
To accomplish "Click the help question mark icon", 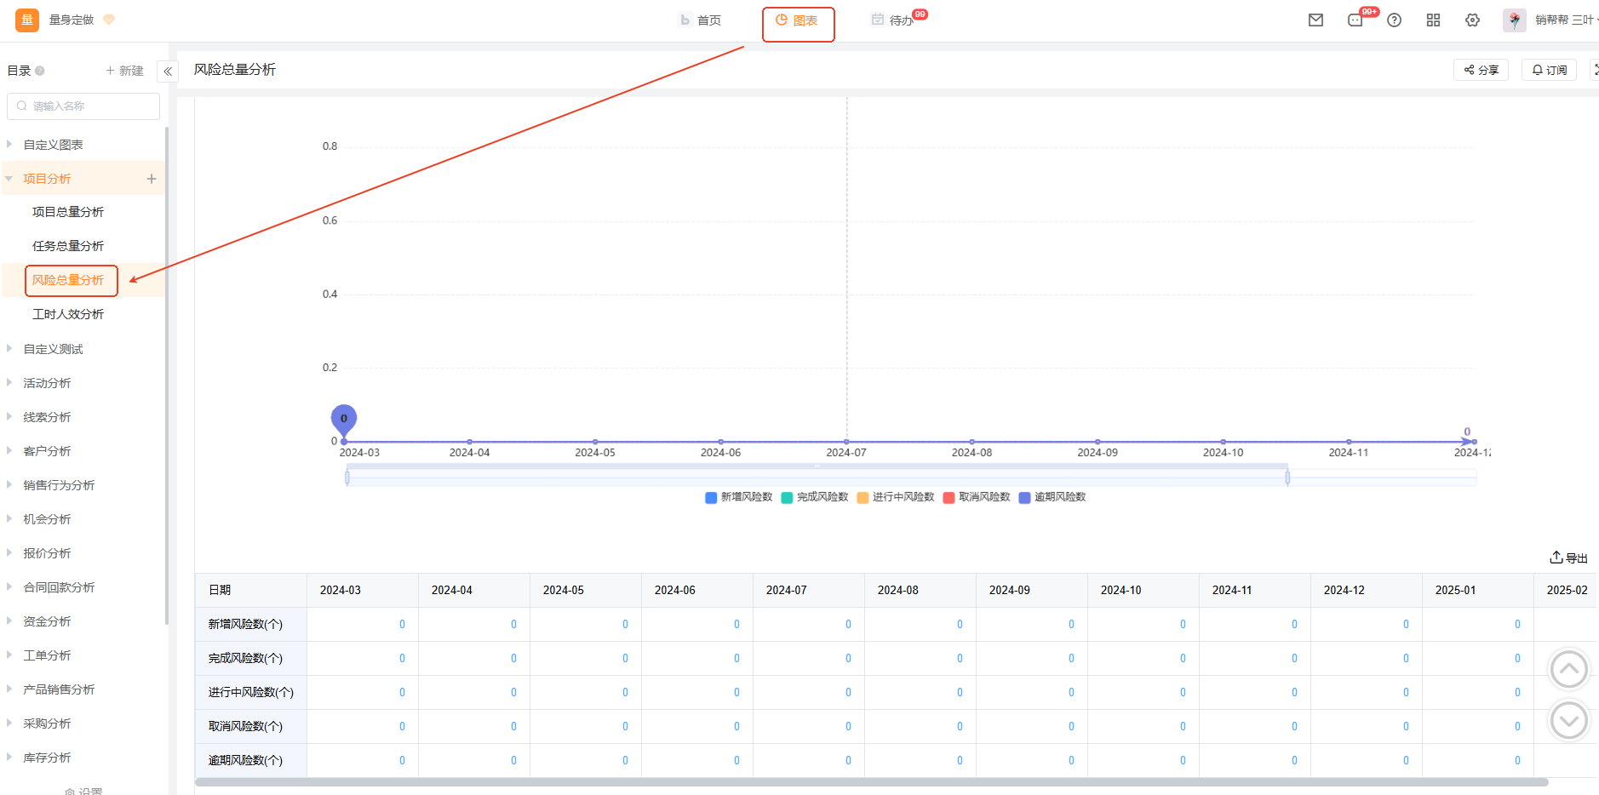I will point(1394,20).
